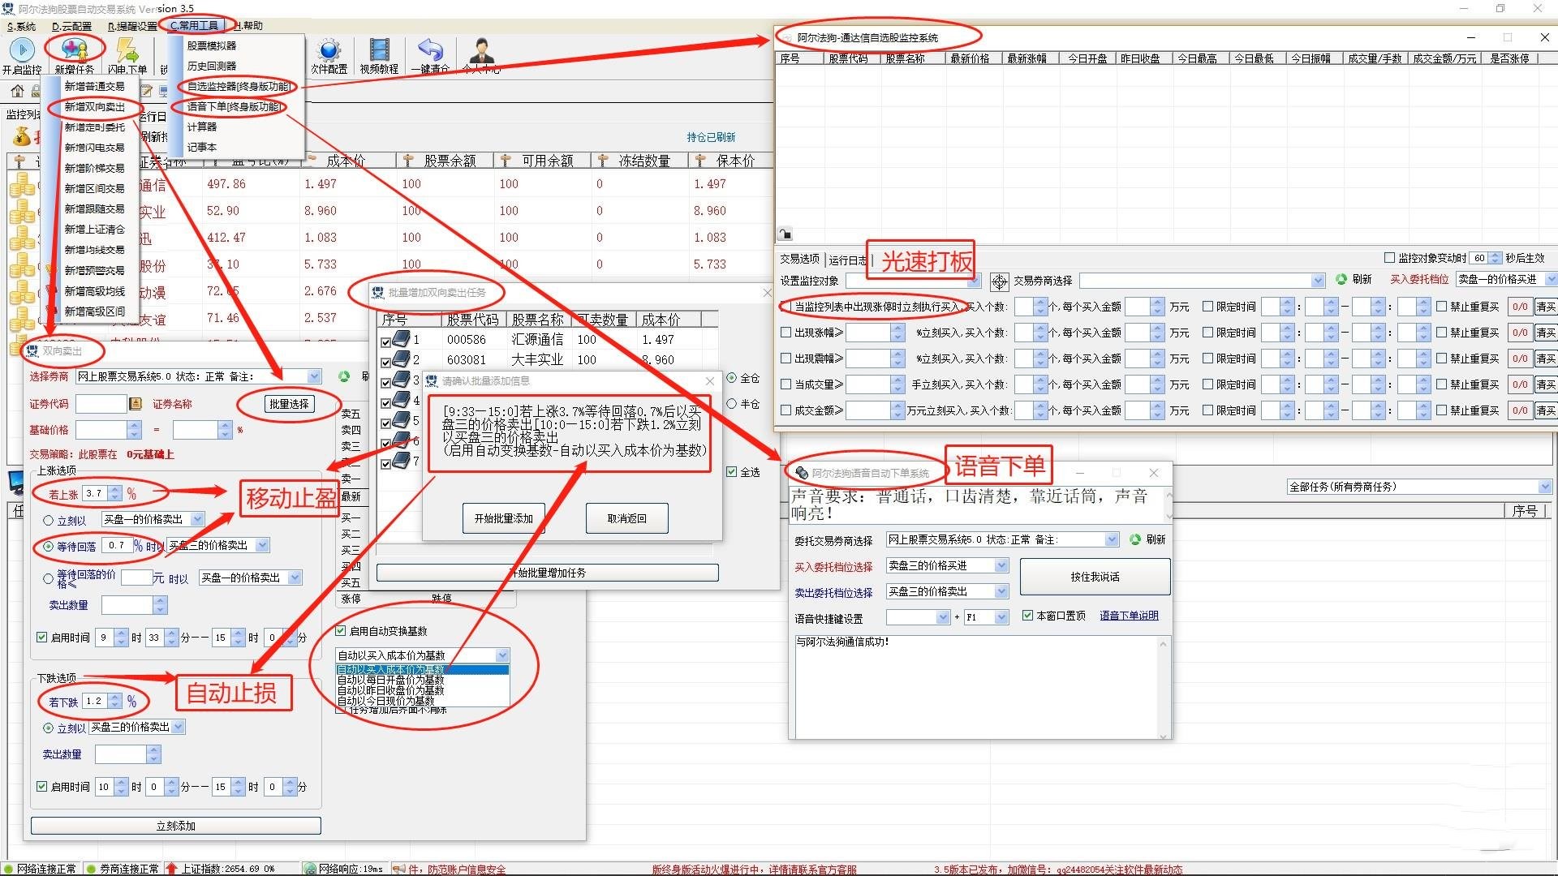Click 取消返回 button
The width and height of the screenshot is (1558, 876).
point(627,518)
